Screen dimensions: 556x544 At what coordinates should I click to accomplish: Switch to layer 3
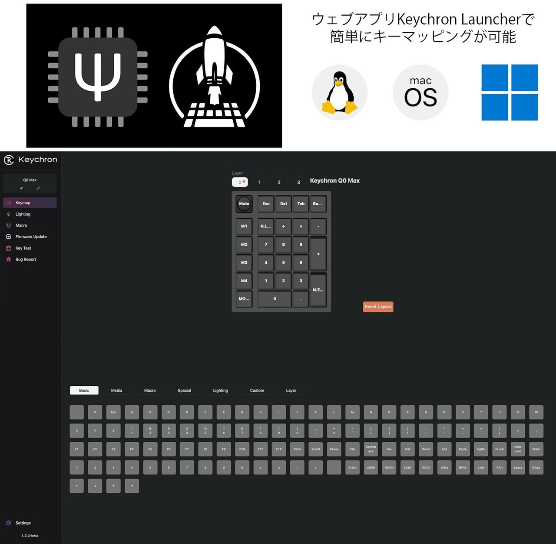(x=298, y=182)
